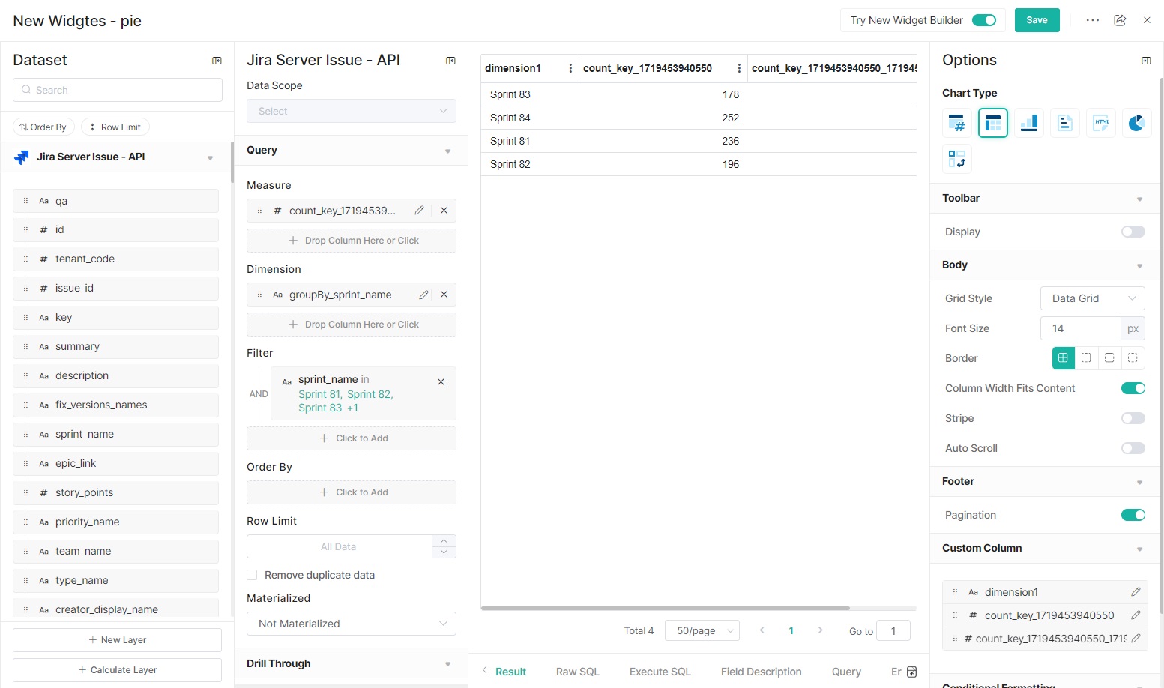The width and height of the screenshot is (1164, 688).
Task: Open the 50/page page size dropdown
Action: tap(704, 630)
